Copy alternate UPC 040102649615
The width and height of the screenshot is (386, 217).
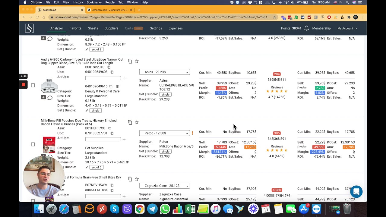pyautogui.click(x=111, y=86)
